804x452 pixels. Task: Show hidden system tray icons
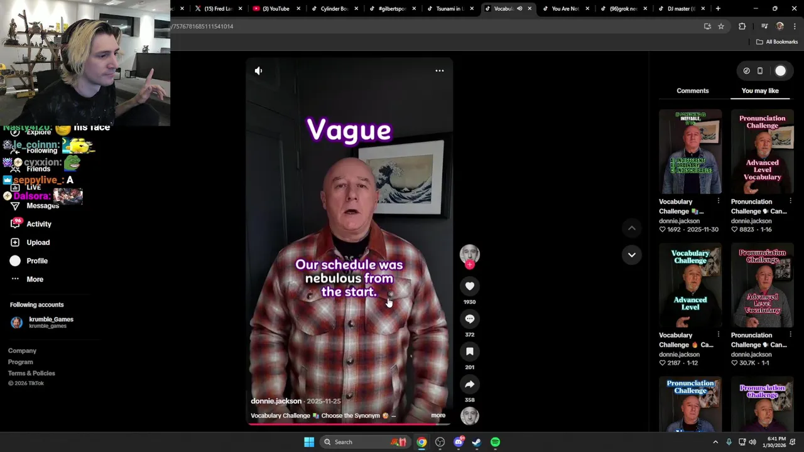click(715, 442)
